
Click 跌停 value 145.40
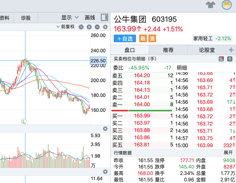[x=186, y=167]
